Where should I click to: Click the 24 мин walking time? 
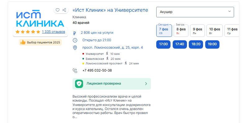point(134,64)
